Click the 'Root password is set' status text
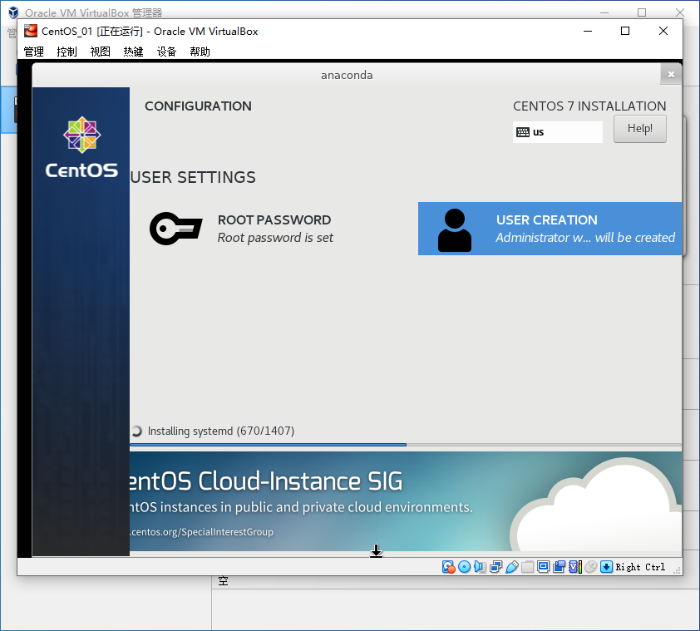700x631 pixels. (x=275, y=238)
